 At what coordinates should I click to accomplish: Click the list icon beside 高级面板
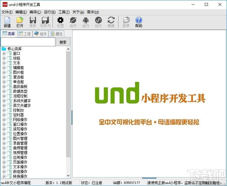pos(10,87)
